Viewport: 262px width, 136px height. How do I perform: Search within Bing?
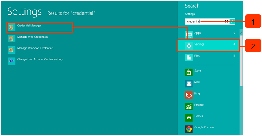[x=210, y=95]
